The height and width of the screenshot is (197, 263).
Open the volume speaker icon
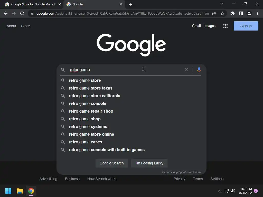click(x=233, y=191)
